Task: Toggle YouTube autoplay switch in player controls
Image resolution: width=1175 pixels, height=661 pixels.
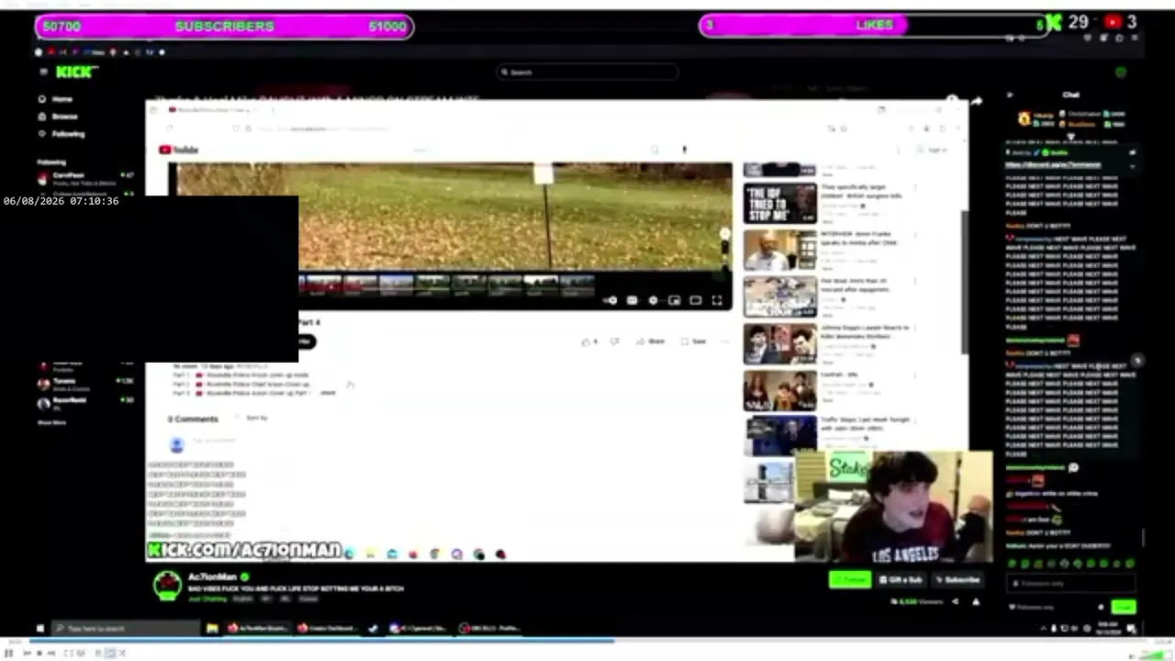Action: [x=610, y=300]
